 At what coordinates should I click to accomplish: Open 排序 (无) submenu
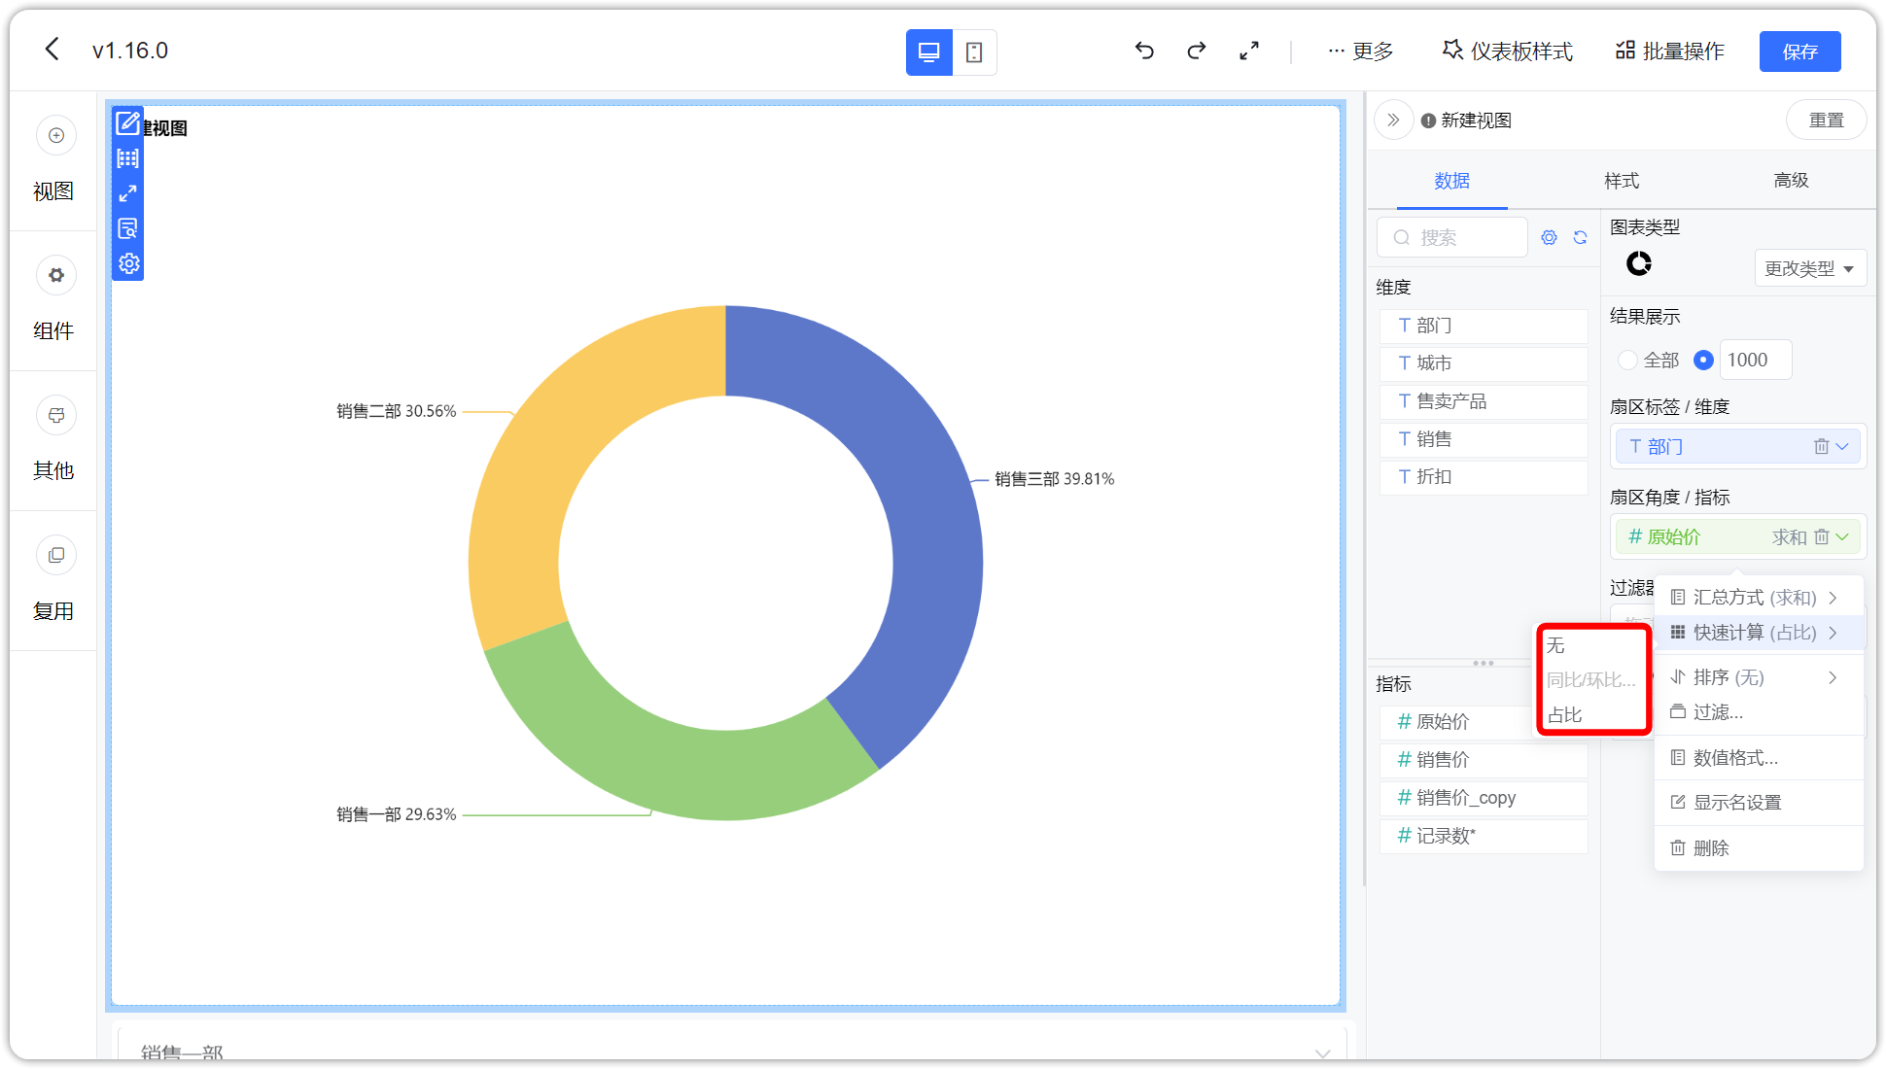(x=1758, y=677)
